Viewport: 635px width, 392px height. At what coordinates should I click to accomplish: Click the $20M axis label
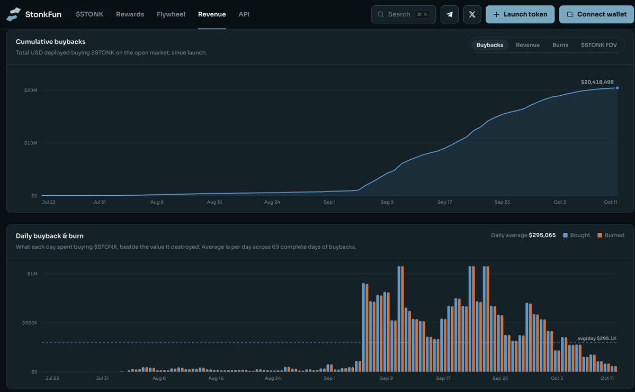tap(31, 90)
